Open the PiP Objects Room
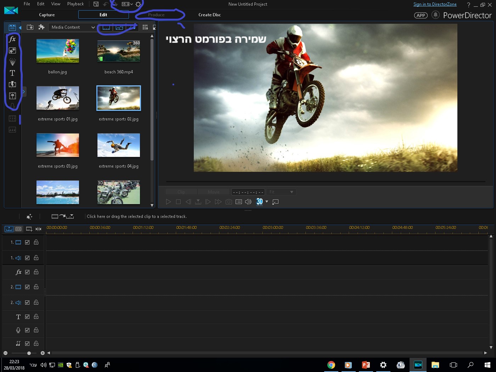 pyautogui.click(x=12, y=51)
